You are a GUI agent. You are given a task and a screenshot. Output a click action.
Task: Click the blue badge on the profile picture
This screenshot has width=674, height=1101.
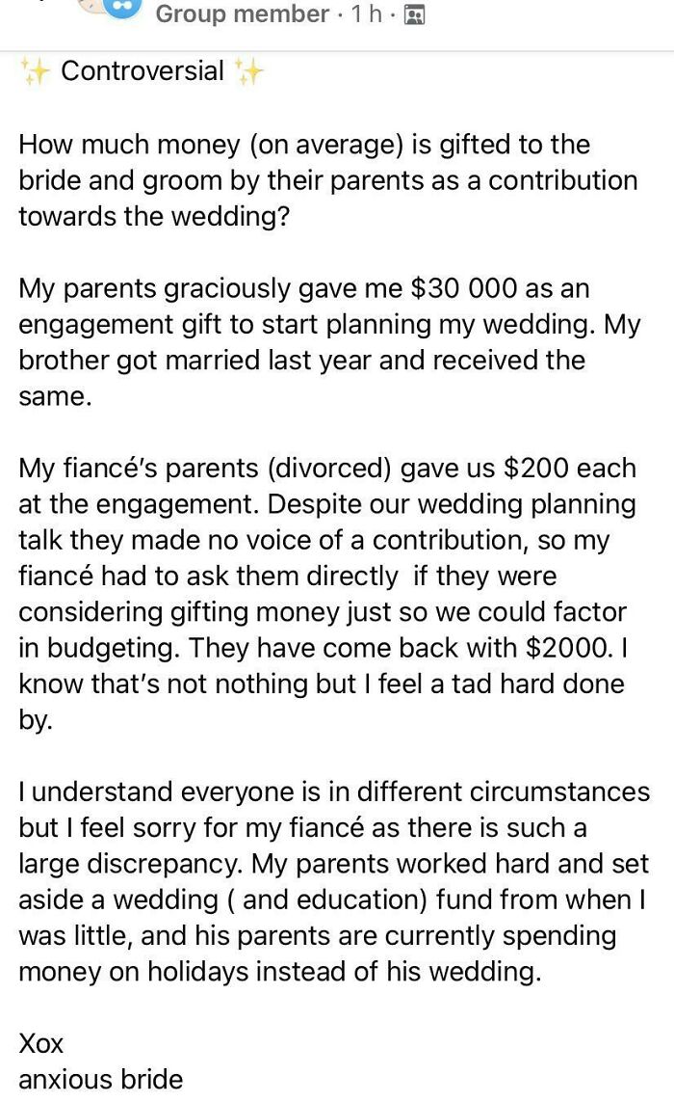121,8
